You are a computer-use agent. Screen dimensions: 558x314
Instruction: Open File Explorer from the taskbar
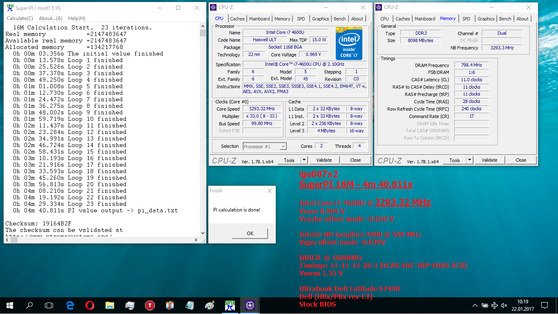coord(109,305)
